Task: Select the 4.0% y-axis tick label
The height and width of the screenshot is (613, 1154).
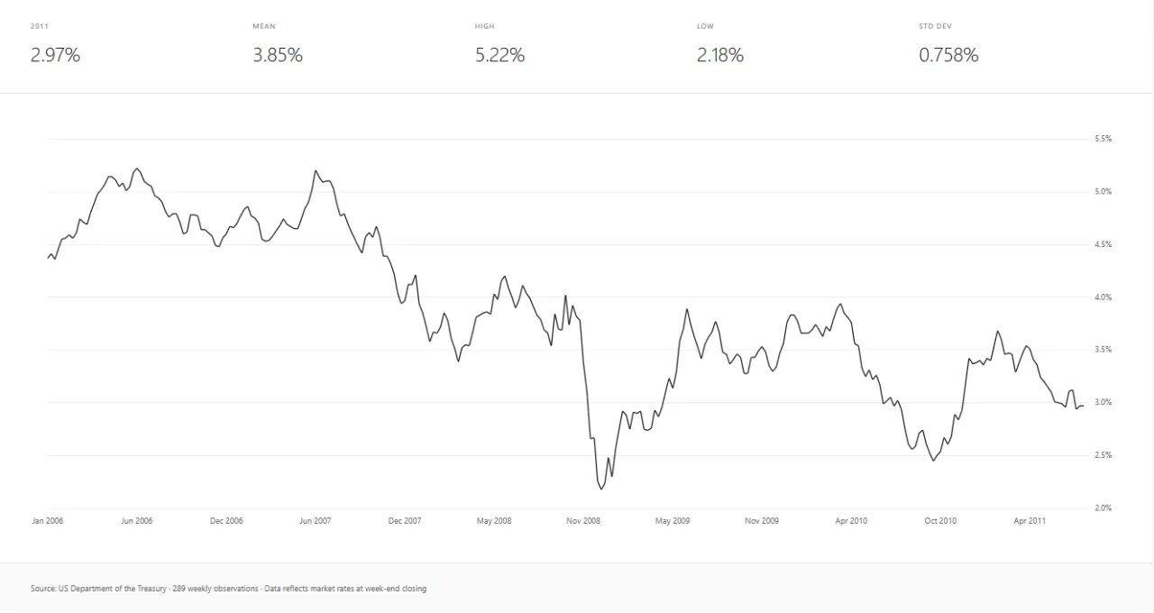Action: (x=1103, y=297)
